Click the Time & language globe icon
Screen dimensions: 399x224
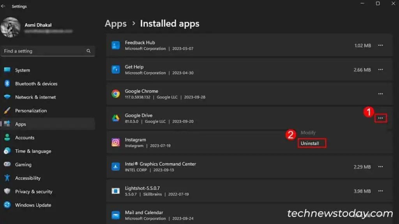click(7, 150)
